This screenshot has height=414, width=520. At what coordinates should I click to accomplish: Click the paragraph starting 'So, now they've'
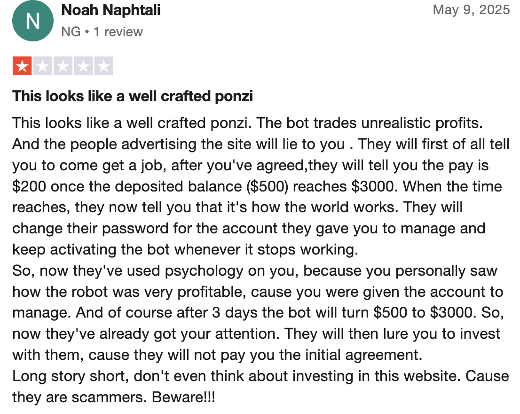[258, 313]
